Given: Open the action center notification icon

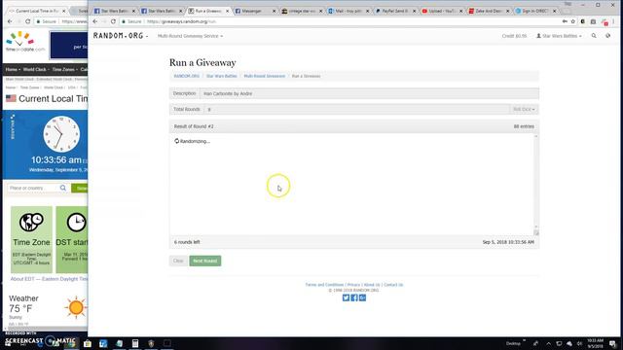Looking at the screenshot, I should click(613, 343).
